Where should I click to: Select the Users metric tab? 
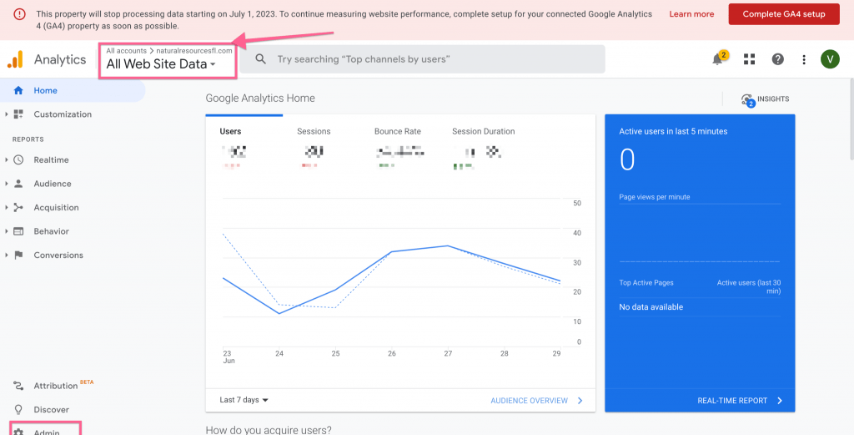230,131
